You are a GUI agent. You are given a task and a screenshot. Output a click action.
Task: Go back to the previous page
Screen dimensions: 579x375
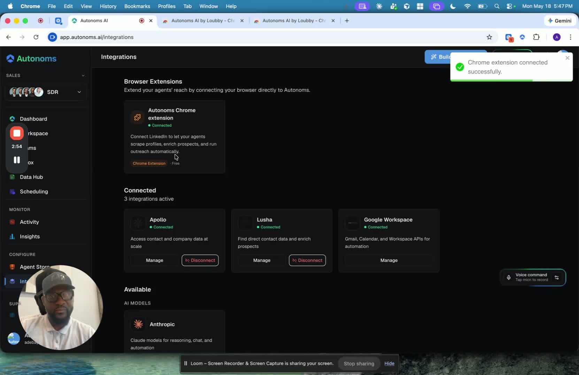pyautogui.click(x=9, y=37)
